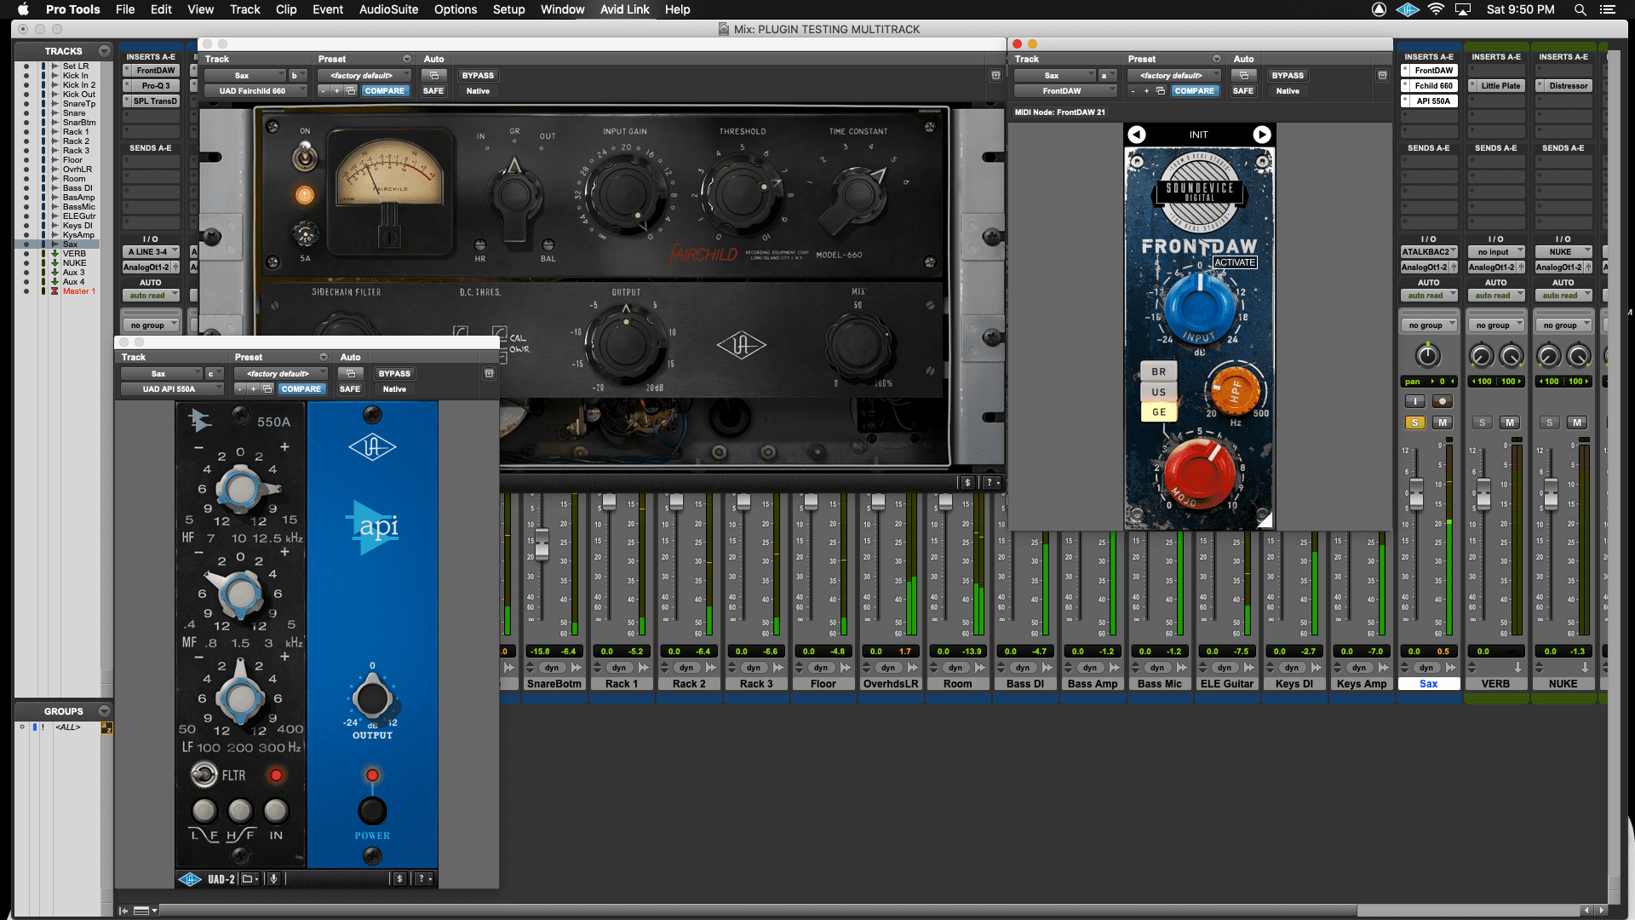1635x920 pixels.
Task: Toggle the API 550A Power button
Action: click(372, 810)
